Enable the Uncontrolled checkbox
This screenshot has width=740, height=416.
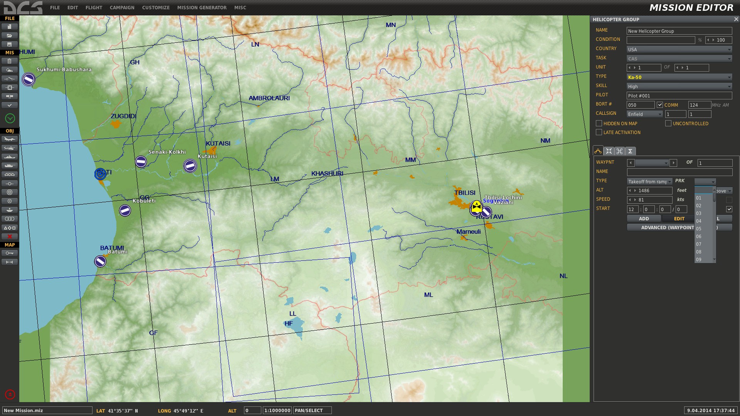click(x=668, y=123)
